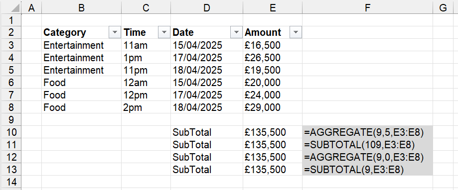Click the Select All corner triangle
The width and height of the screenshot is (458, 190).
[15, 7]
